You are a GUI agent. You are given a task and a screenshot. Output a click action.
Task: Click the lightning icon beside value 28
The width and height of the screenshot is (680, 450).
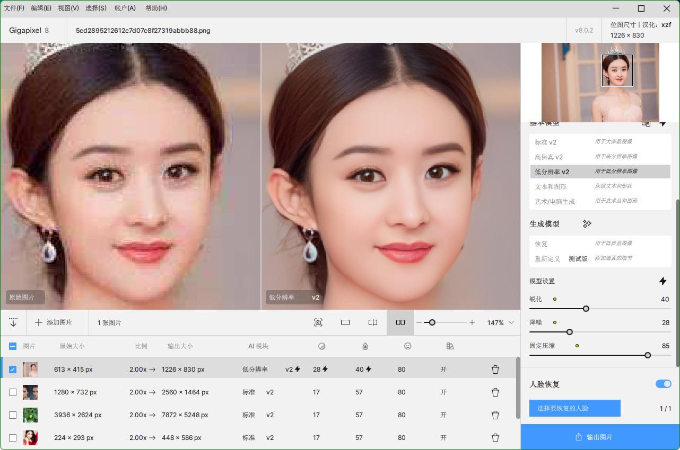[325, 369]
